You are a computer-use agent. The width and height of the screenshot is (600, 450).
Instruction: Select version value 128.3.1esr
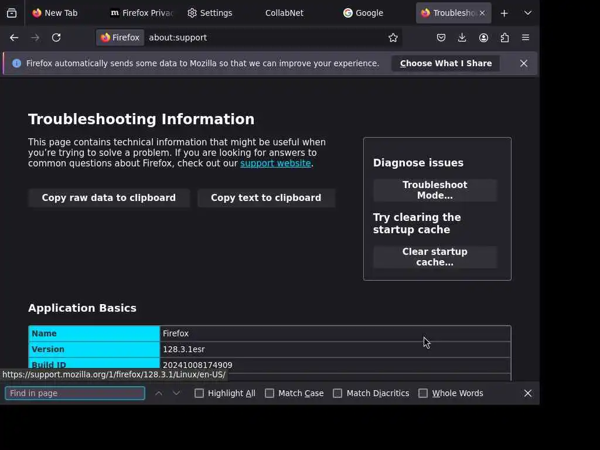tap(183, 349)
